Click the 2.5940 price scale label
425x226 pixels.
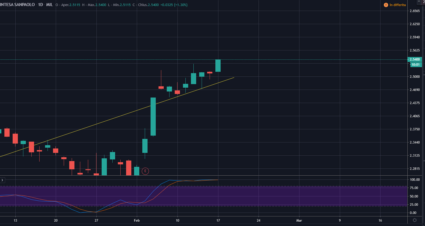(415, 37)
